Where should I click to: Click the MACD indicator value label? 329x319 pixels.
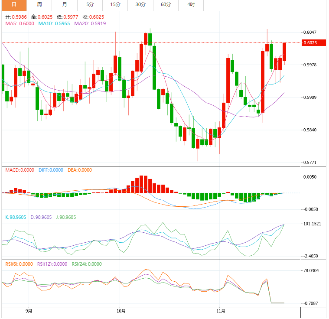[20, 170]
